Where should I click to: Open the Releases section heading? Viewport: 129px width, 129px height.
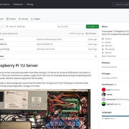(106, 63)
